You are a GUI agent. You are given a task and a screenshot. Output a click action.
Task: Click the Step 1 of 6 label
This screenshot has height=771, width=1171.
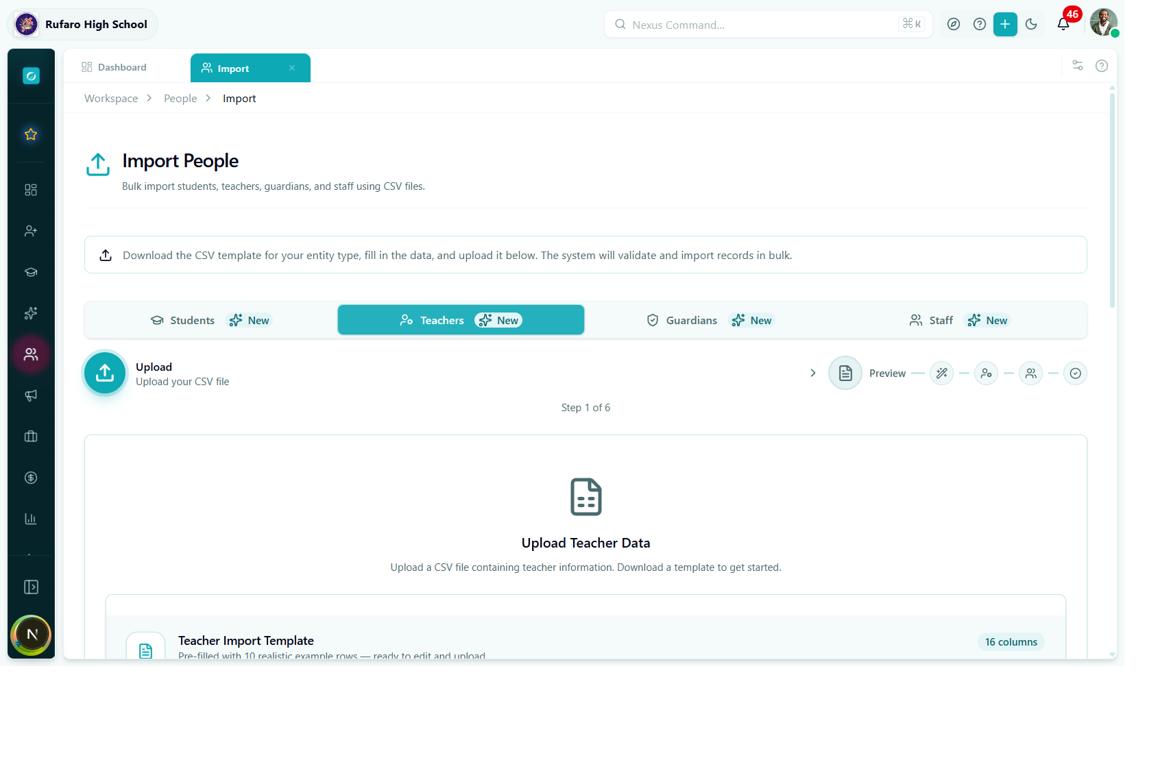(585, 408)
